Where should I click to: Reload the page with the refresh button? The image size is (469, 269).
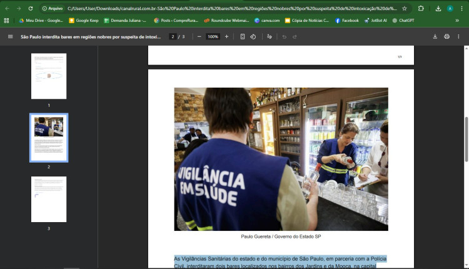(x=31, y=9)
